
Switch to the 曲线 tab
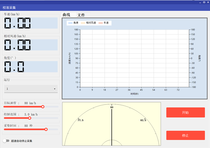click(x=66, y=15)
